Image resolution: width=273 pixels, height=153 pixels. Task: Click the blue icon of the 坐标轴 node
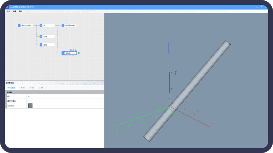[63, 53]
